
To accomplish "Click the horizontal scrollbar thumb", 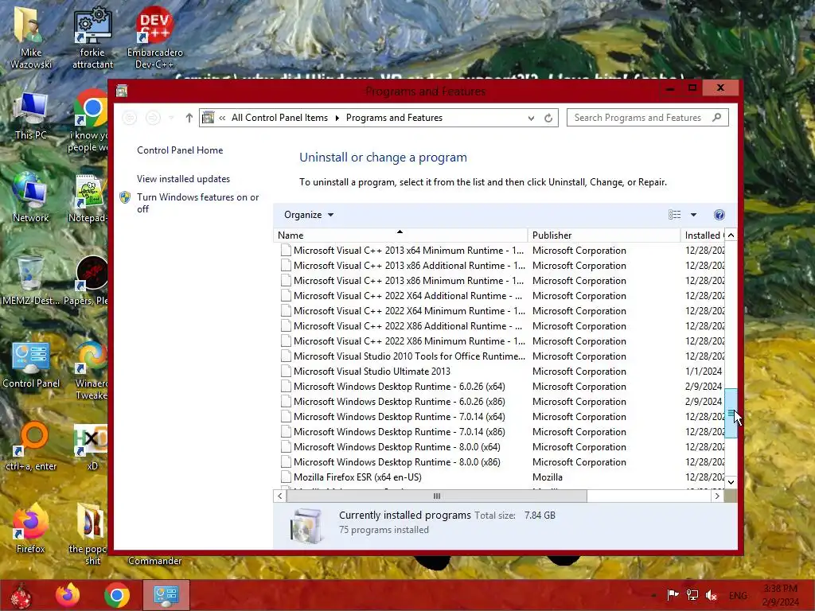I will (437, 496).
